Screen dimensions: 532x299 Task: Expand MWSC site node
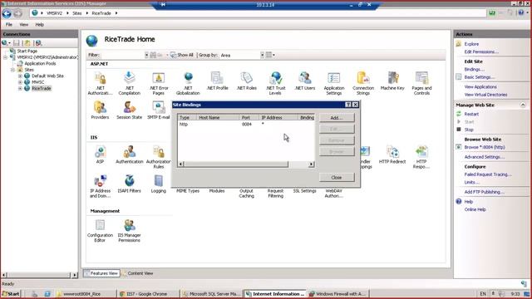coord(20,82)
